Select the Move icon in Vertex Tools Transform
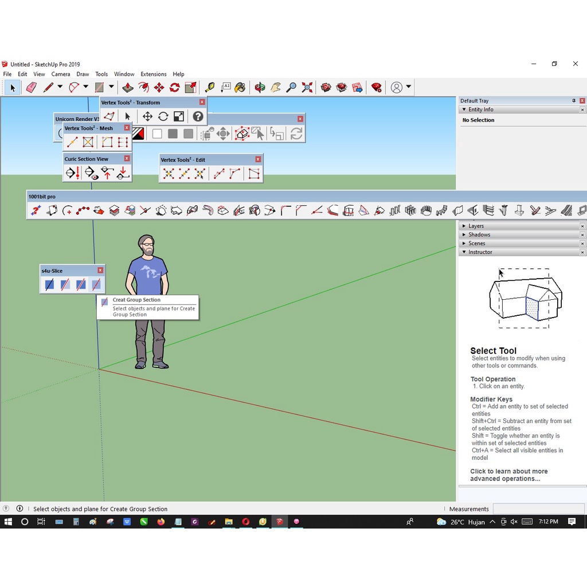Image resolution: width=587 pixels, height=587 pixels. [x=147, y=116]
